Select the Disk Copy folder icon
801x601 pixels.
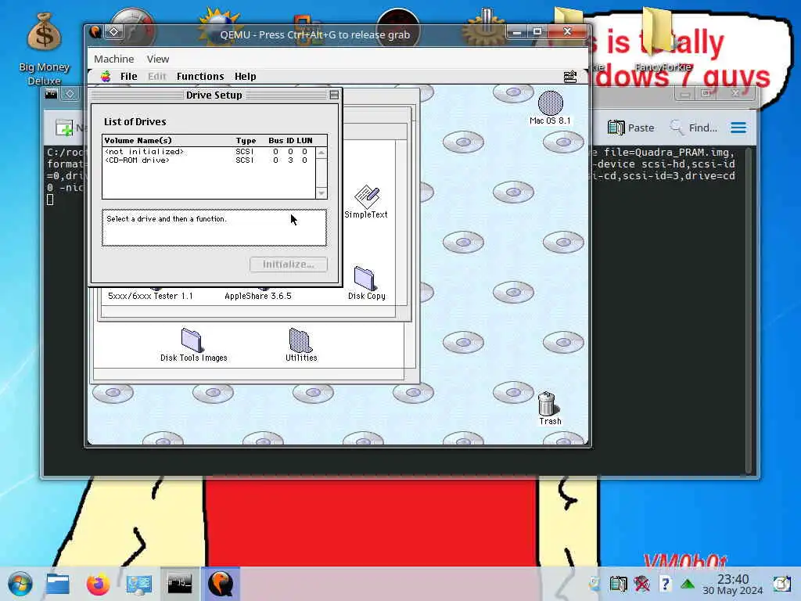[365, 278]
